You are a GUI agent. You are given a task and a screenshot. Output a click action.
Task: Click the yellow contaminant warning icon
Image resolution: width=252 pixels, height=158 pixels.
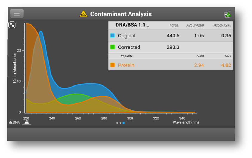[84, 14]
